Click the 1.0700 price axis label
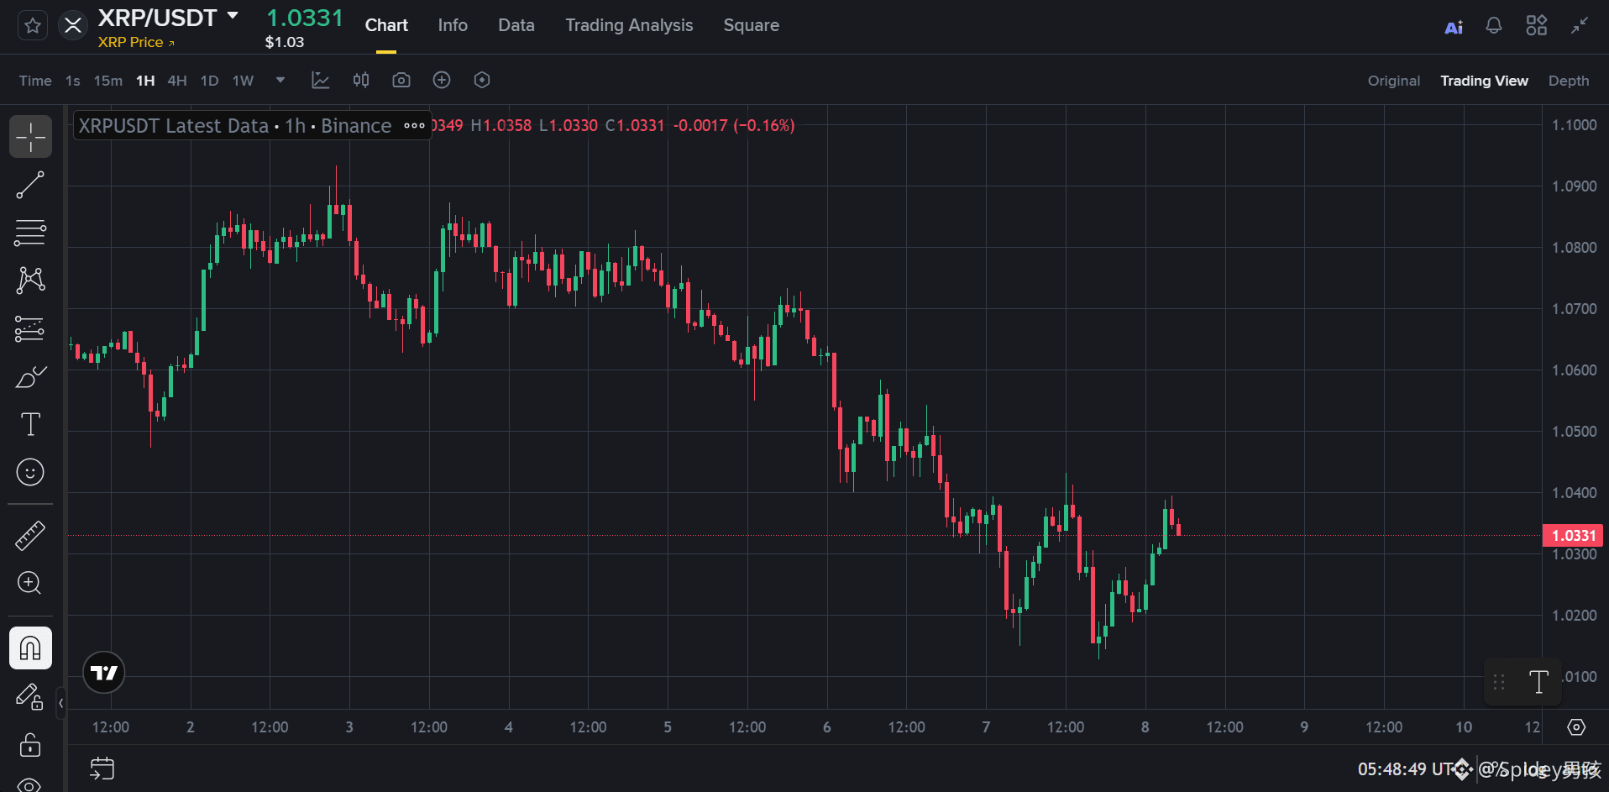Screen dimensions: 1609x792 click(1574, 309)
